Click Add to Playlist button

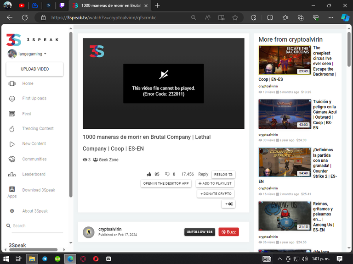(x=215, y=183)
